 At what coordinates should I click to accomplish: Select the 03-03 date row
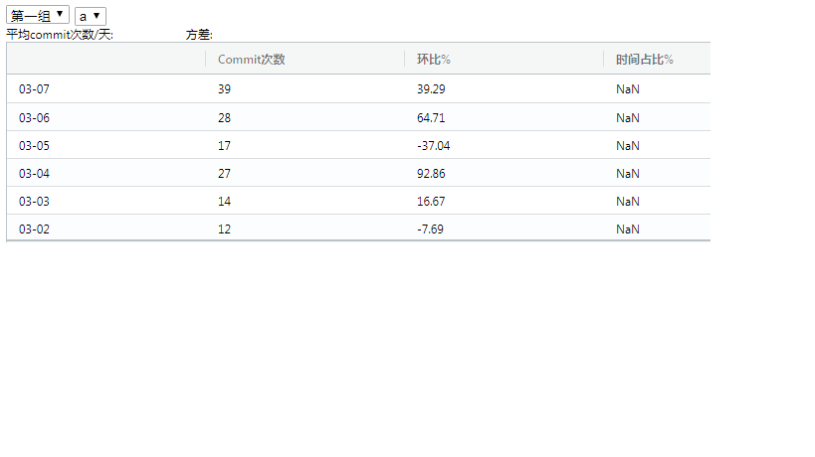point(358,201)
